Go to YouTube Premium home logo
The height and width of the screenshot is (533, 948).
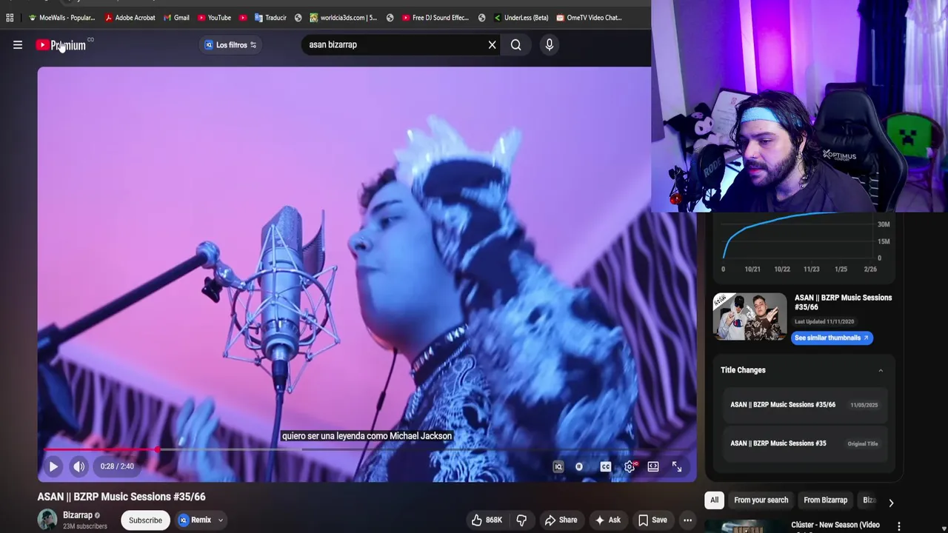(61, 45)
